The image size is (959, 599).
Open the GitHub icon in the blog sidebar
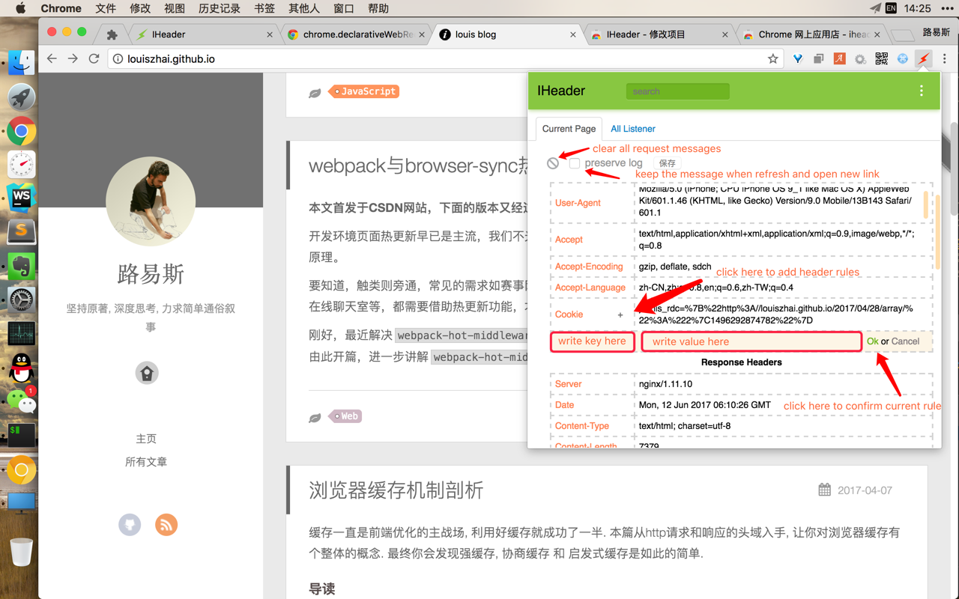point(130,525)
